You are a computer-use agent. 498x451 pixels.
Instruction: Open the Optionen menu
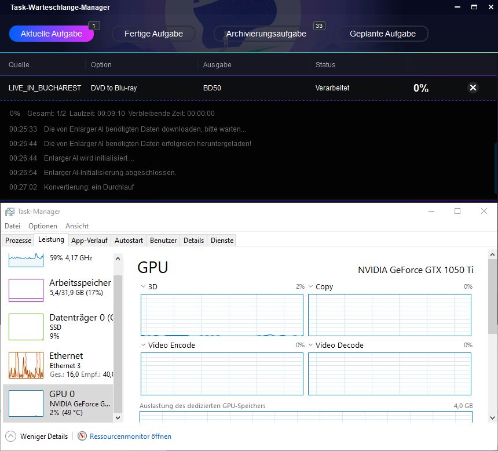[43, 226]
